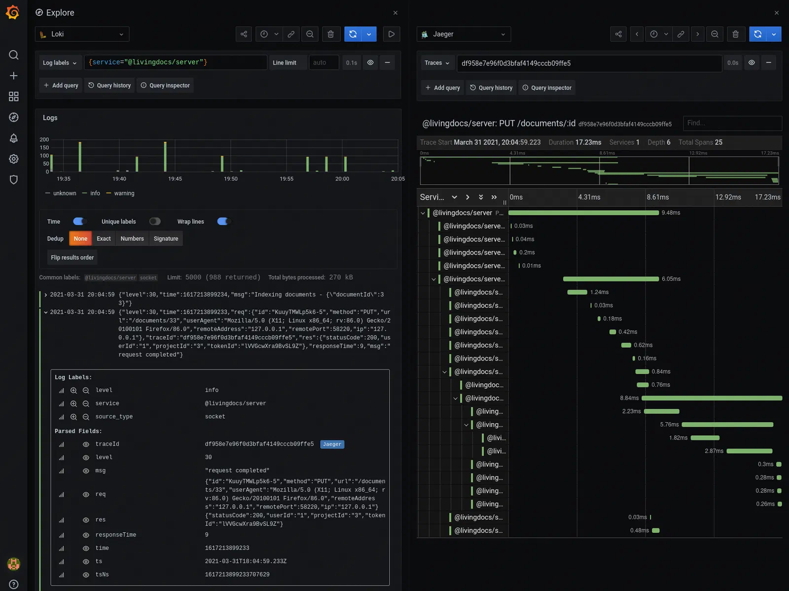Open user avatar profile in sidebar

14,563
